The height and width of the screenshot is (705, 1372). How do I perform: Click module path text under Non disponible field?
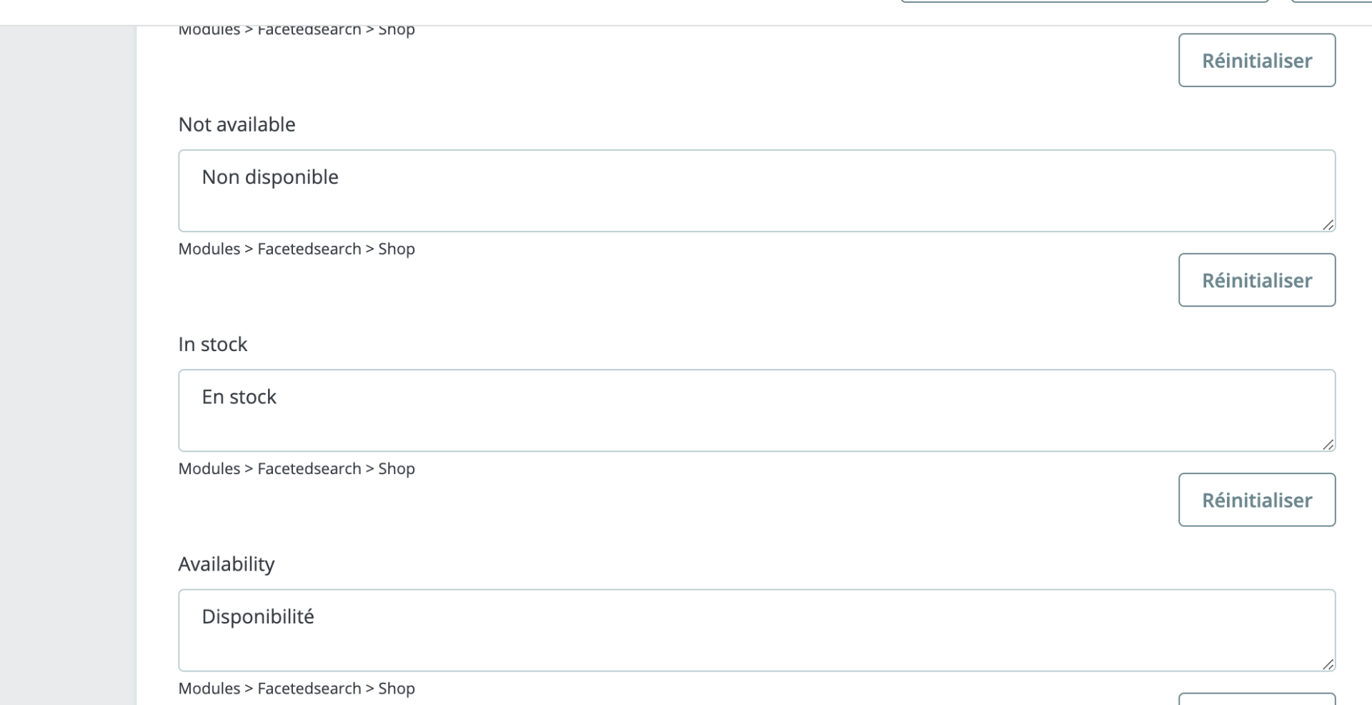[296, 249]
